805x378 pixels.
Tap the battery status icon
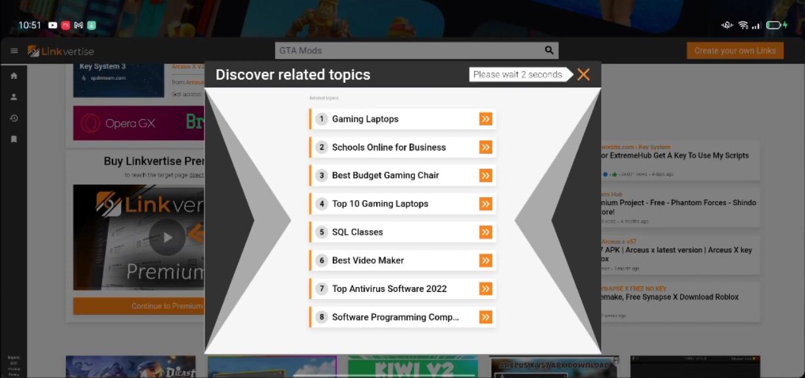[x=776, y=26]
